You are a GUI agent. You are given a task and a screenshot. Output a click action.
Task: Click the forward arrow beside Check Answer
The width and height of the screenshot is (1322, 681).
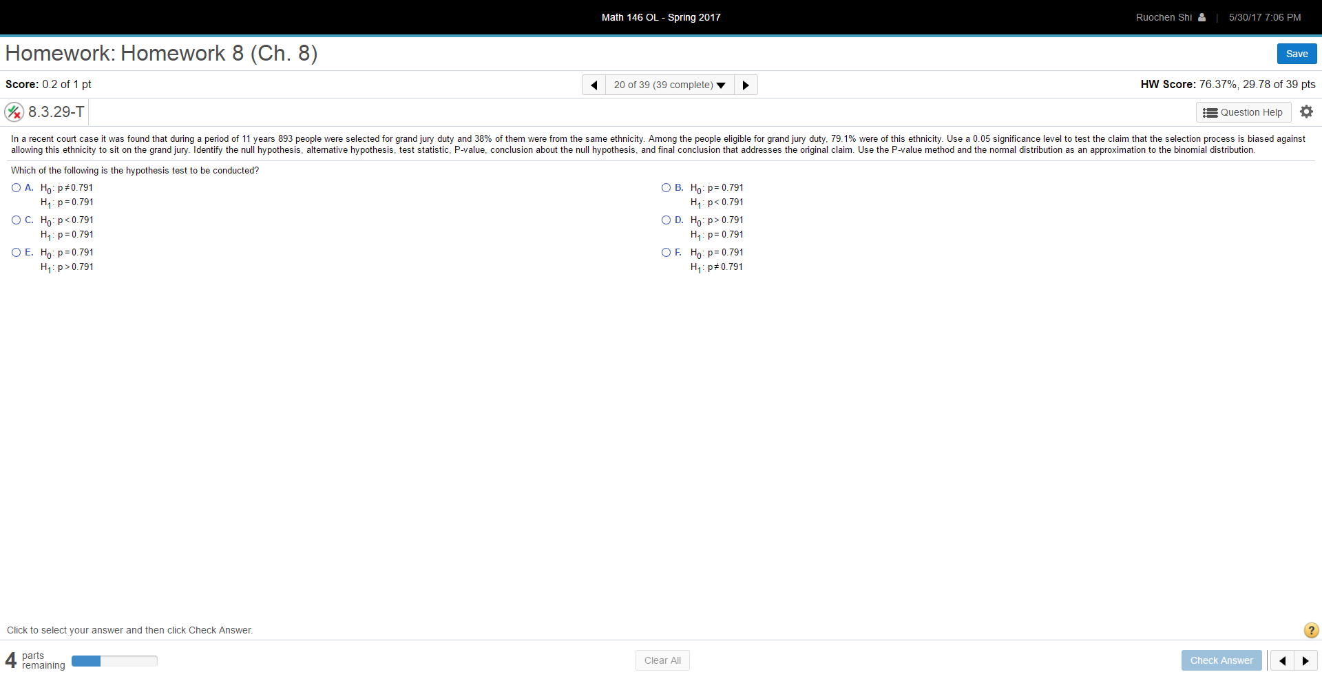(x=1306, y=660)
